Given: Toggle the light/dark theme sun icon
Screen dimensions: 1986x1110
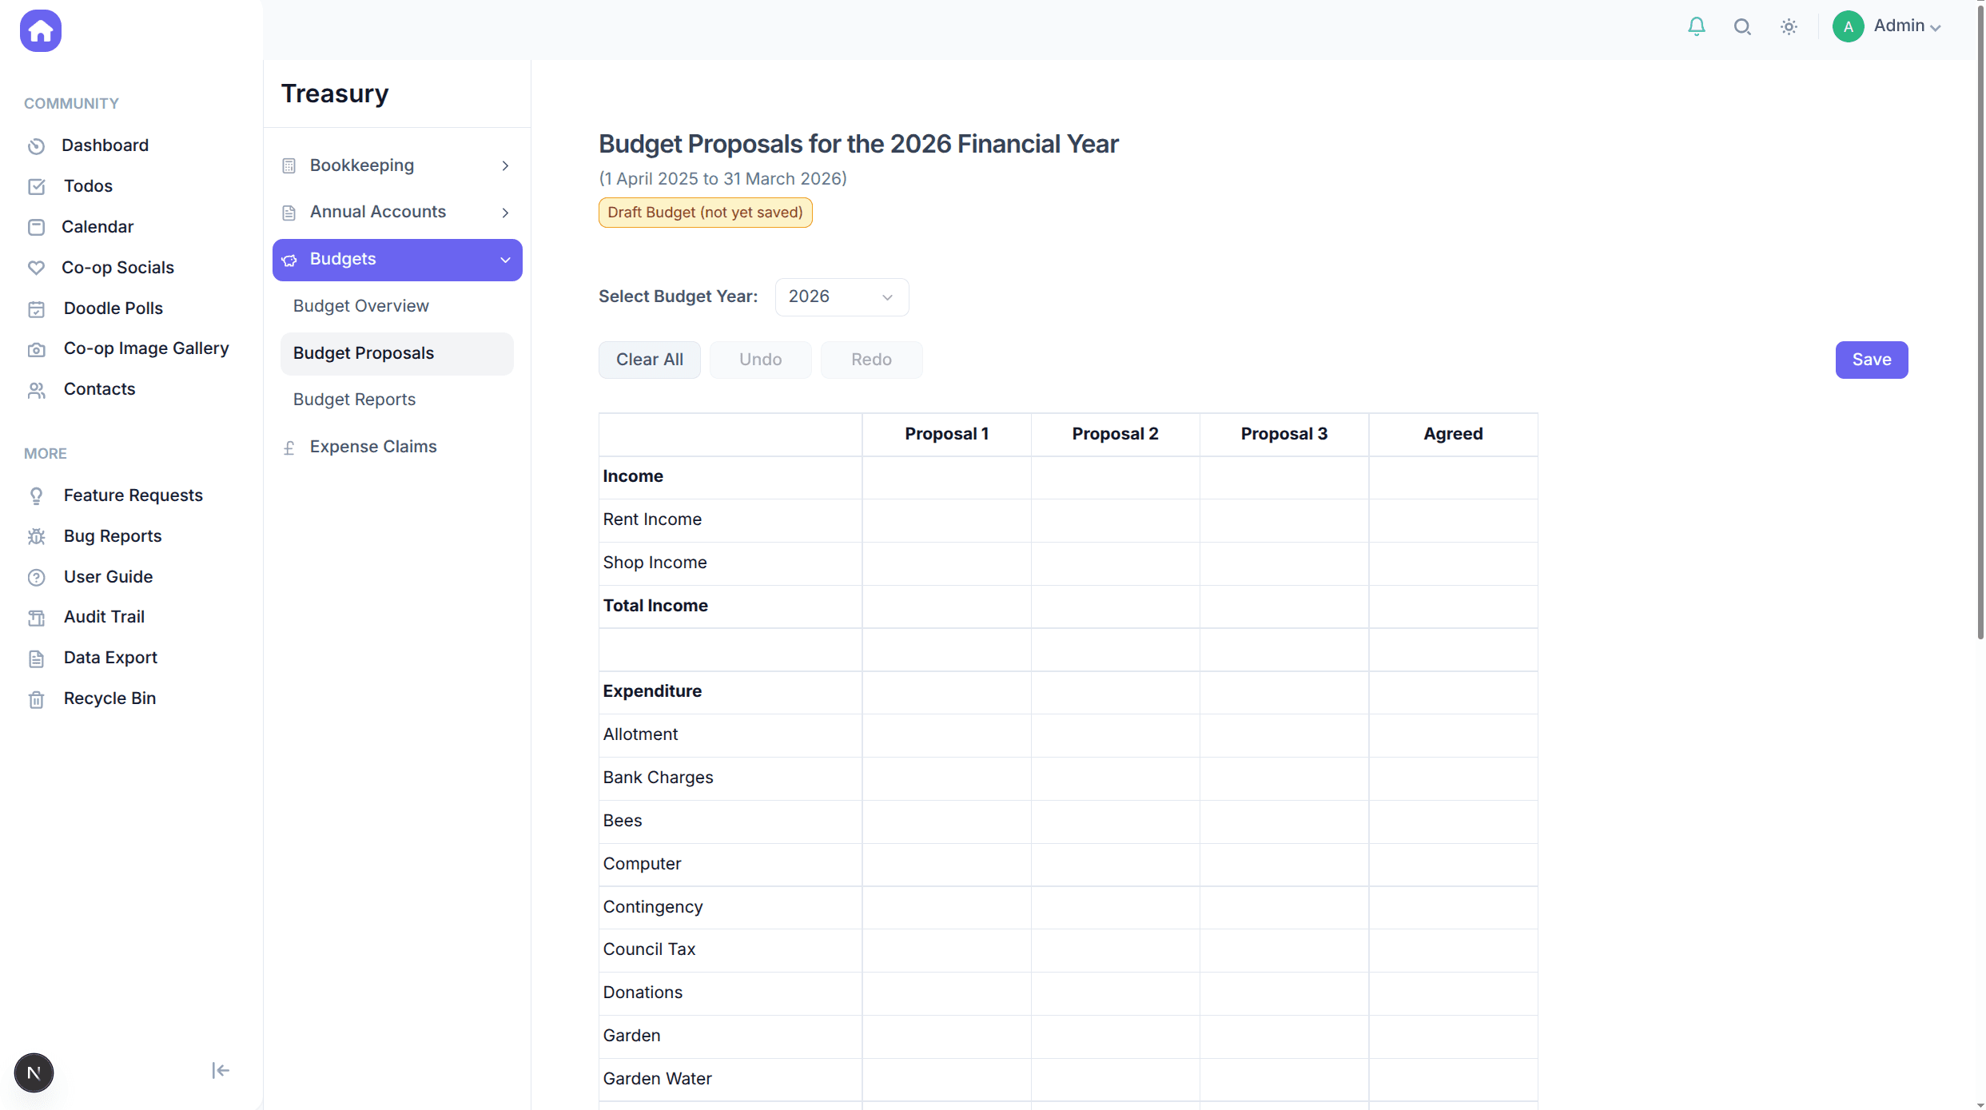Looking at the screenshot, I should [x=1789, y=26].
